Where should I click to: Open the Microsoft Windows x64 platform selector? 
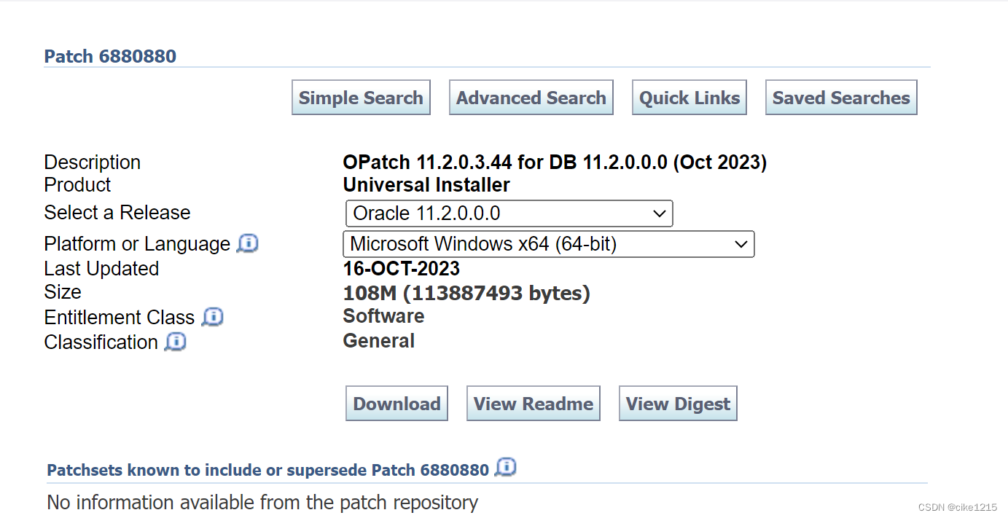pyautogui.click(x=742, y=244)
